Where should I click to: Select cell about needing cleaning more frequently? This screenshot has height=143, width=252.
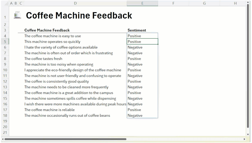tap(75, 87)
